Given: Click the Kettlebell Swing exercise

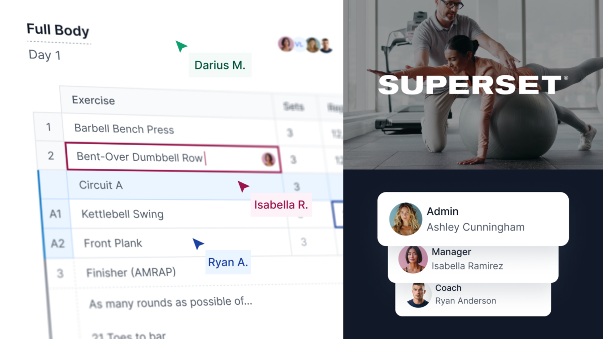Looking at the screenshot, I should (123, 214).
